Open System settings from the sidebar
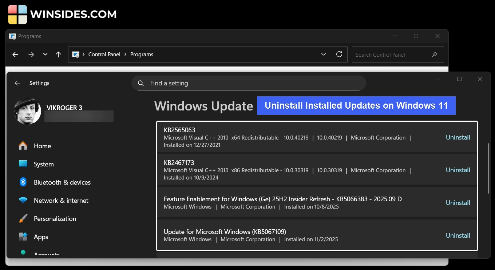This screenshot has width=495, height=270. (x=44, y=164)
